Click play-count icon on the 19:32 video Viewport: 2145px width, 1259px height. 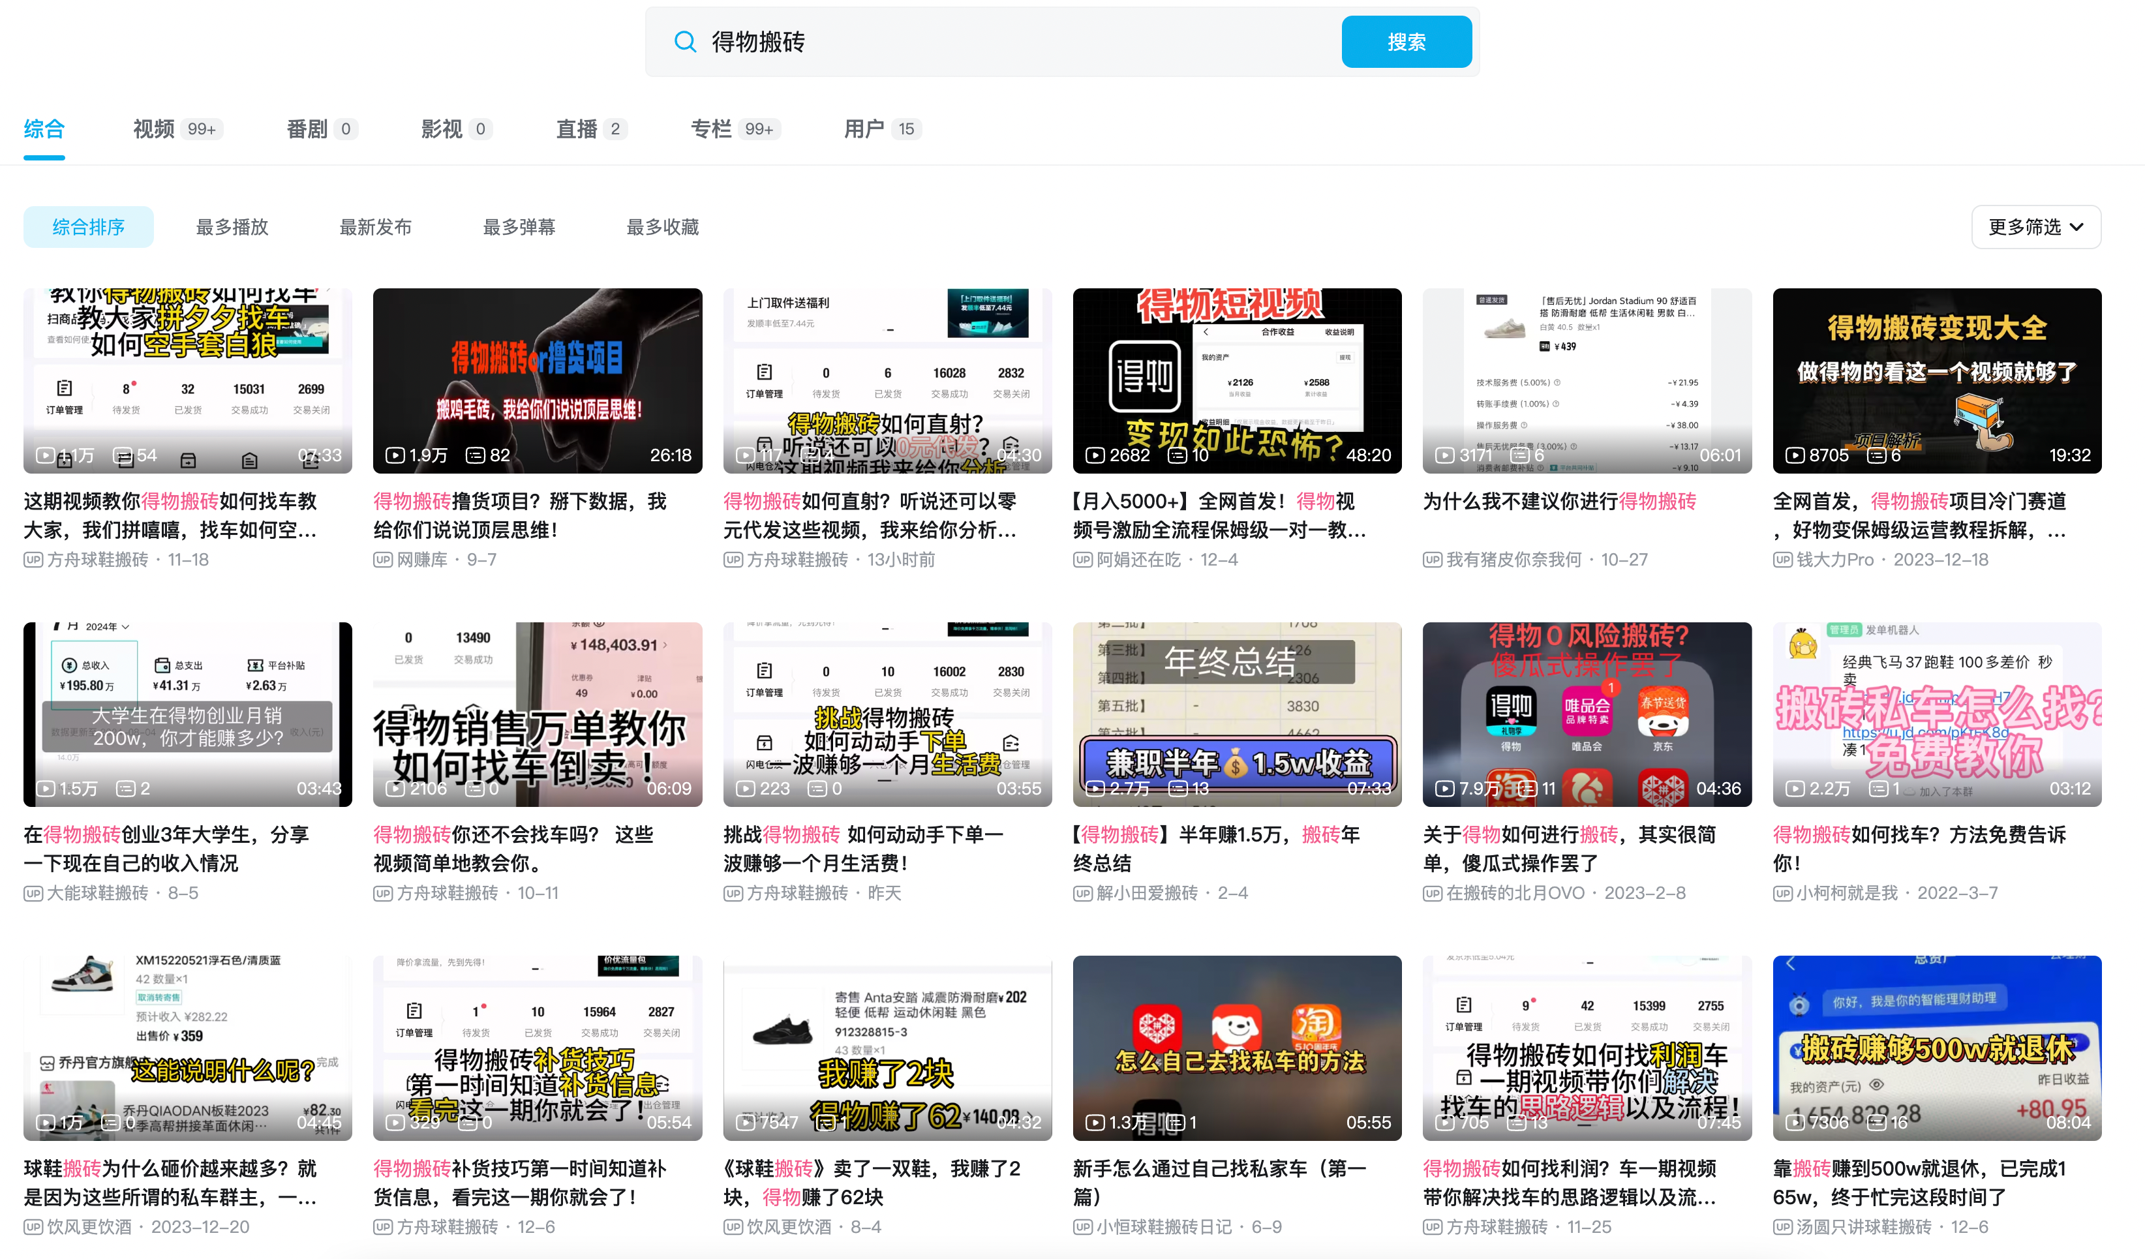[1795, 455]
